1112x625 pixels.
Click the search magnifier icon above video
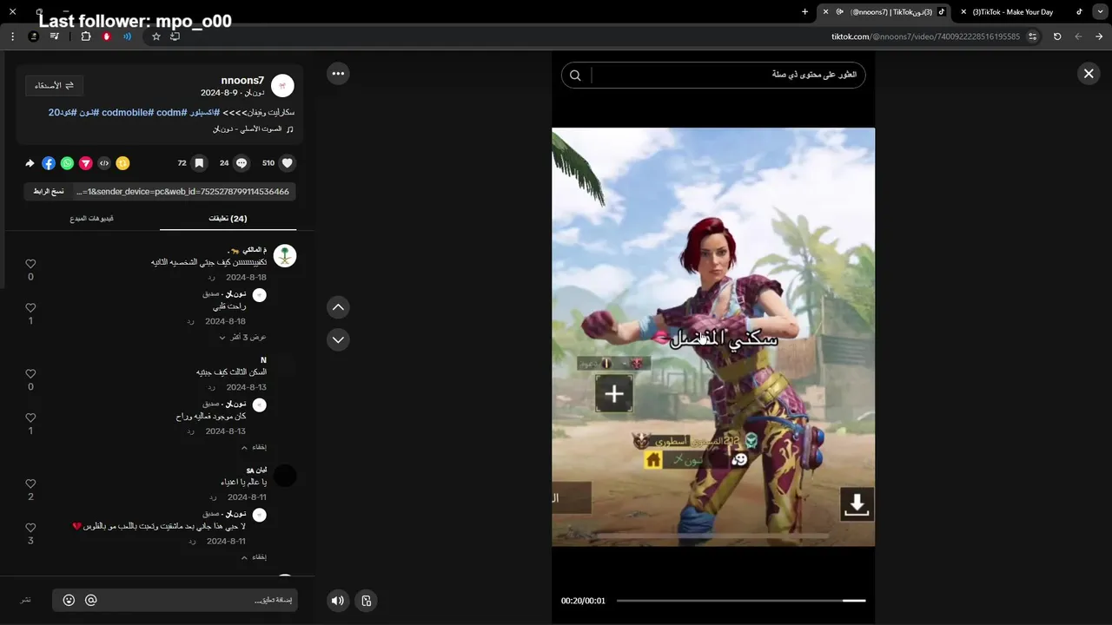coord(575,75)
